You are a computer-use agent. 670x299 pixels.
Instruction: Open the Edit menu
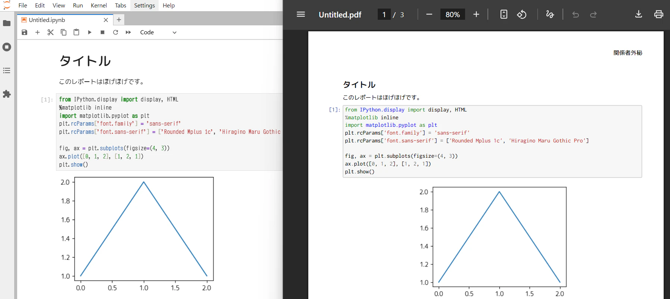click(x=40, y=5)
